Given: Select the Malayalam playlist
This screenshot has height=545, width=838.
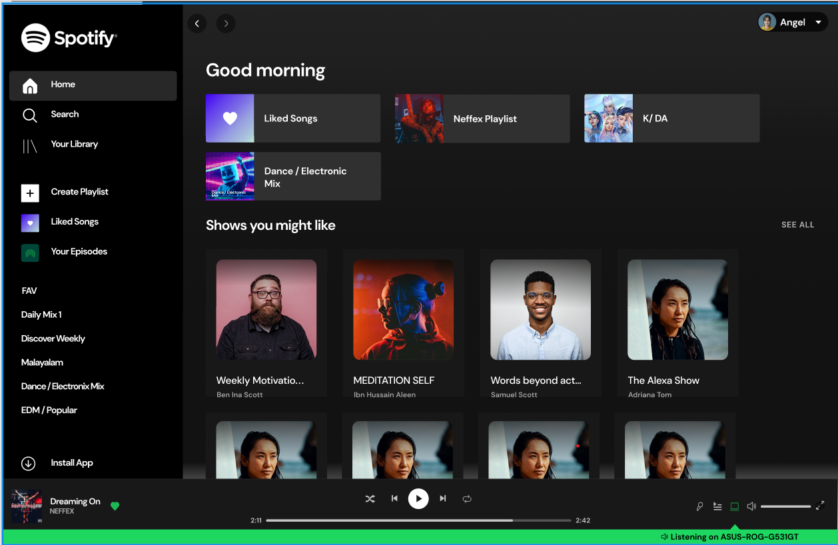Looking at the screenshot, I should tap(42, 362).
